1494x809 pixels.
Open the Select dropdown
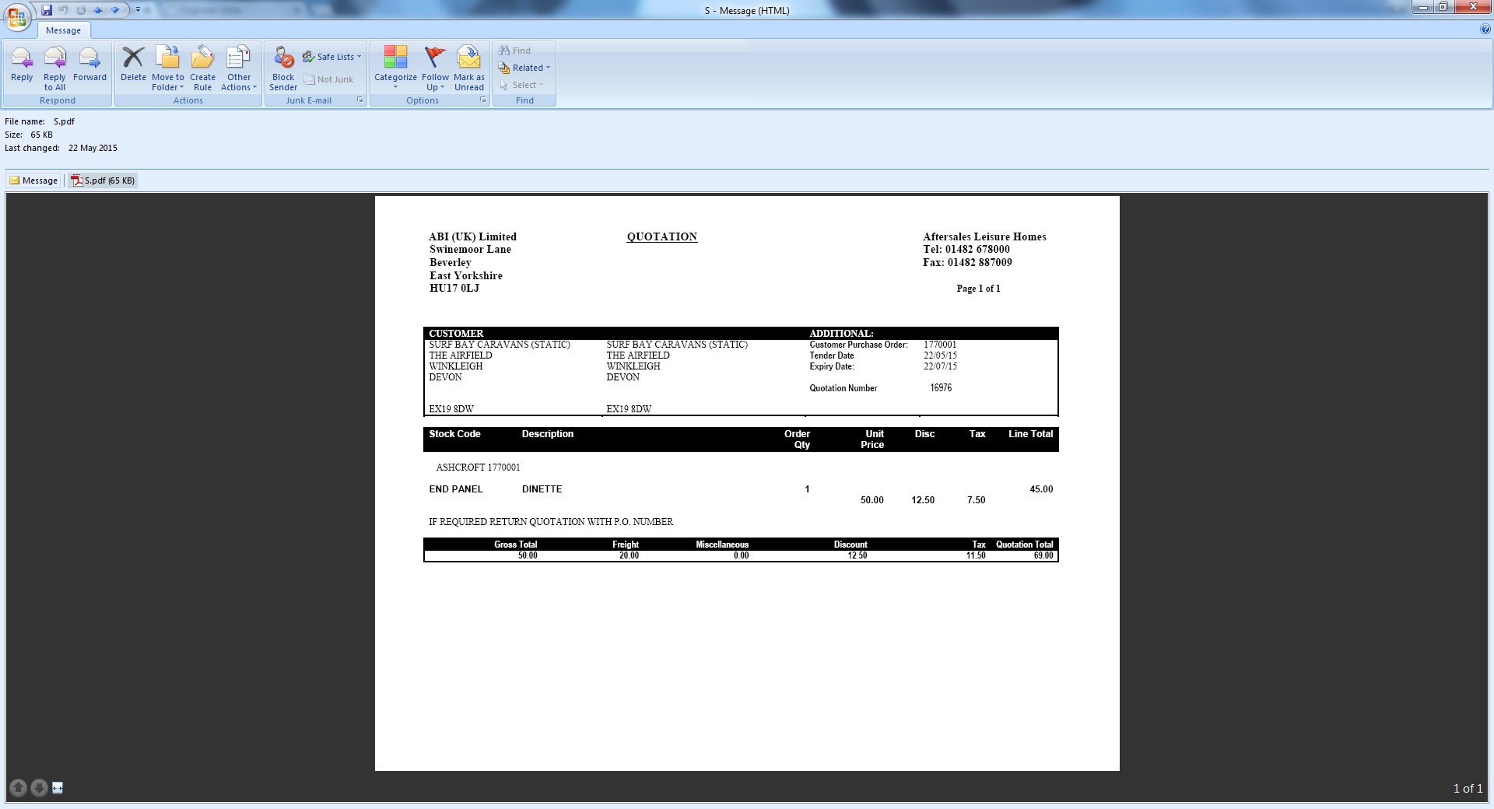(x=522, y=85)
